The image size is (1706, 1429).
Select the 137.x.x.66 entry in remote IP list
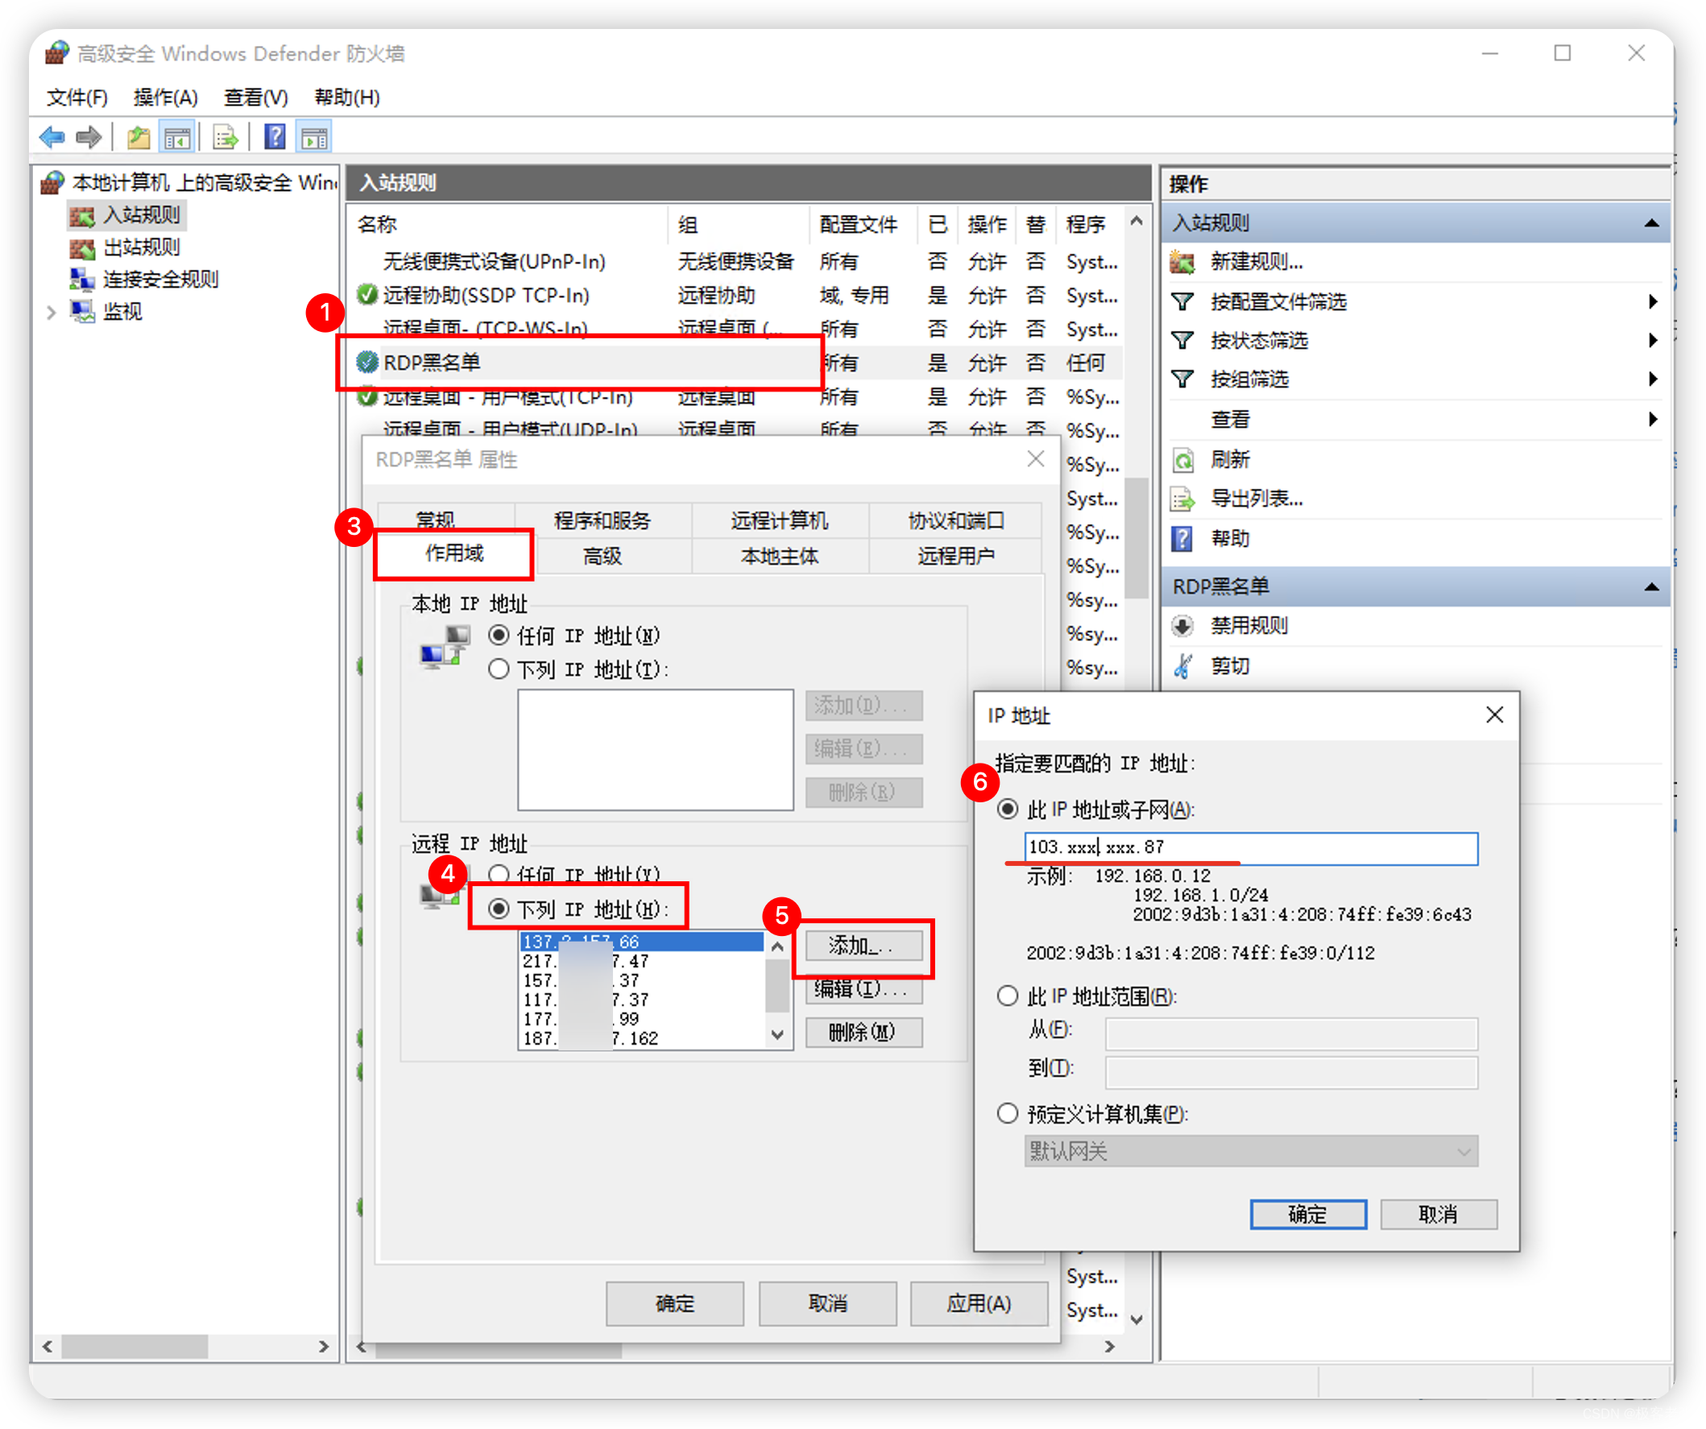point(642,942)
